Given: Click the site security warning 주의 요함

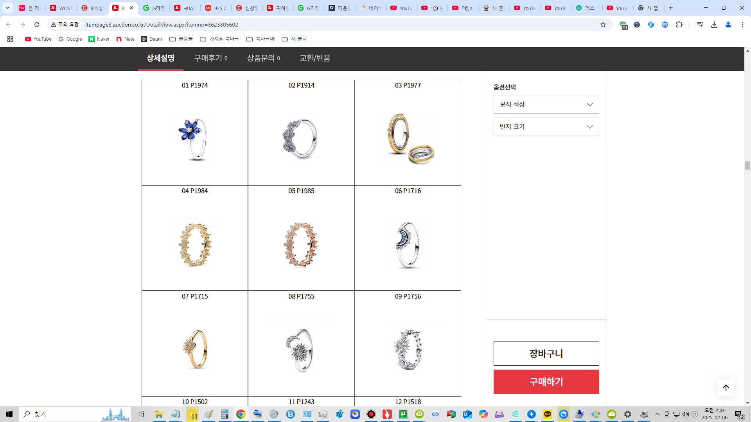Looking at the screenshot, I should [x=65, y=25].
